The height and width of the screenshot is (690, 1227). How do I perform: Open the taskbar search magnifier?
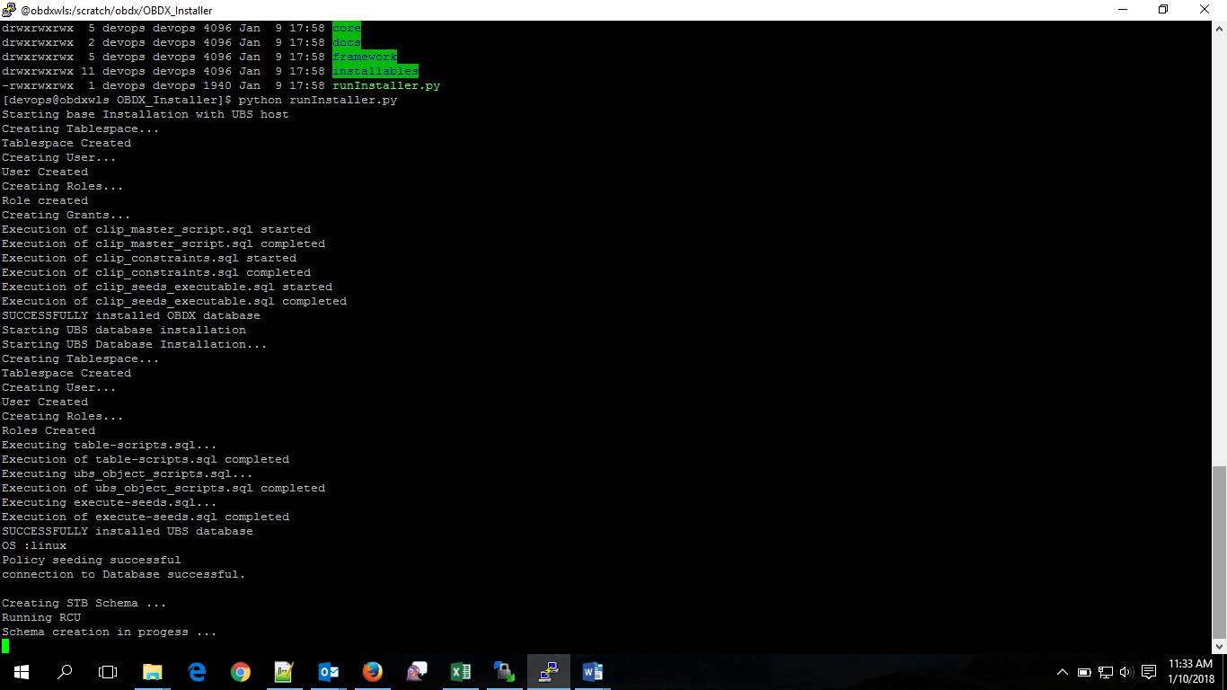coord(65,671)
